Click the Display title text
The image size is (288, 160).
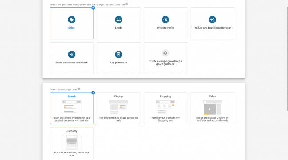[118, 96]
